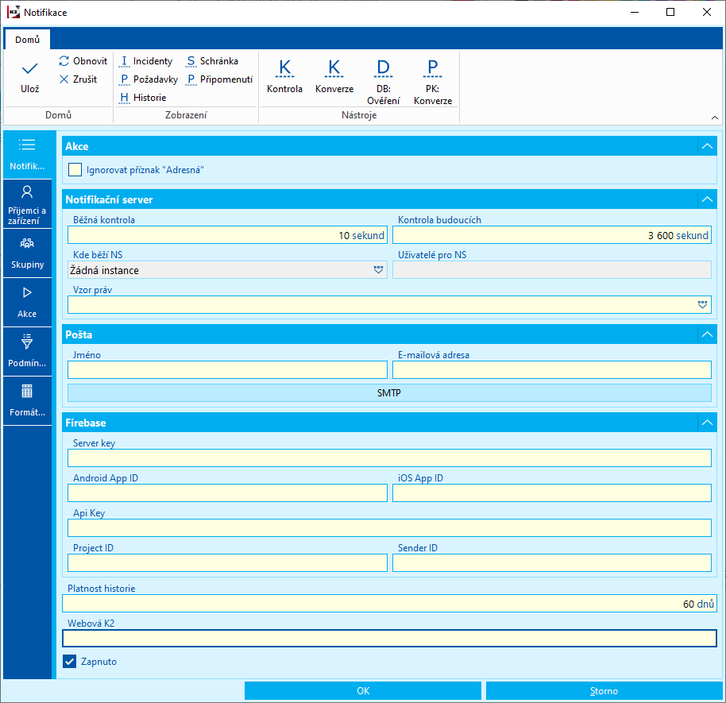Collapse the Pošta section
This screenshot has height=703, width=726.
tap(706, 334)
